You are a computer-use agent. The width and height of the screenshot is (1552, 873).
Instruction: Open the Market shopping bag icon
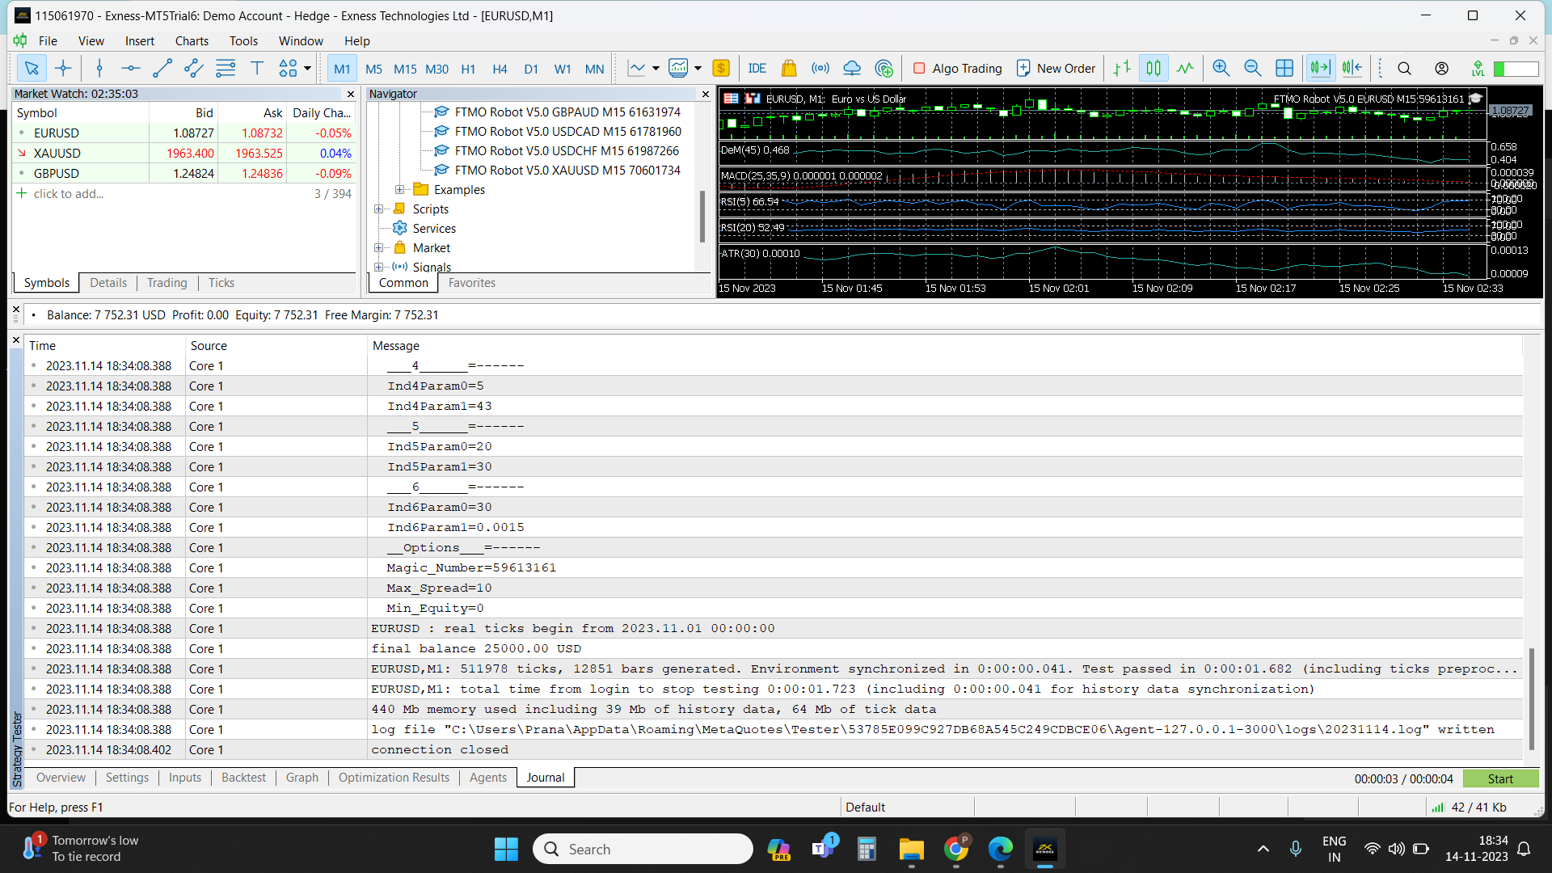coord(789,69)
